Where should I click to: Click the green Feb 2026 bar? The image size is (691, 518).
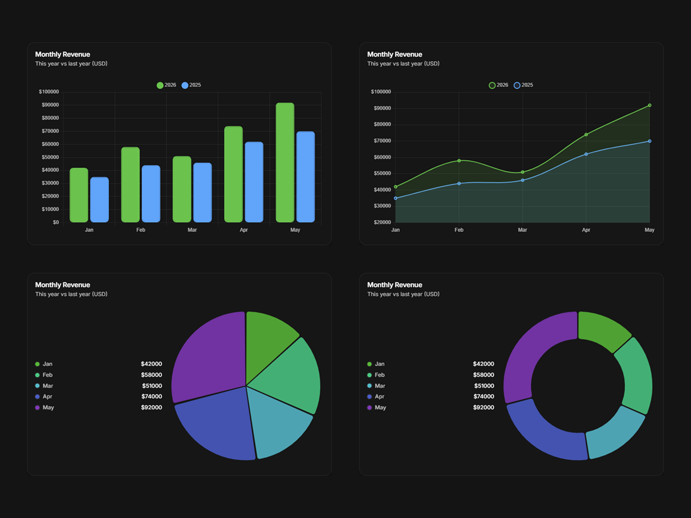(x=130, y=185)
